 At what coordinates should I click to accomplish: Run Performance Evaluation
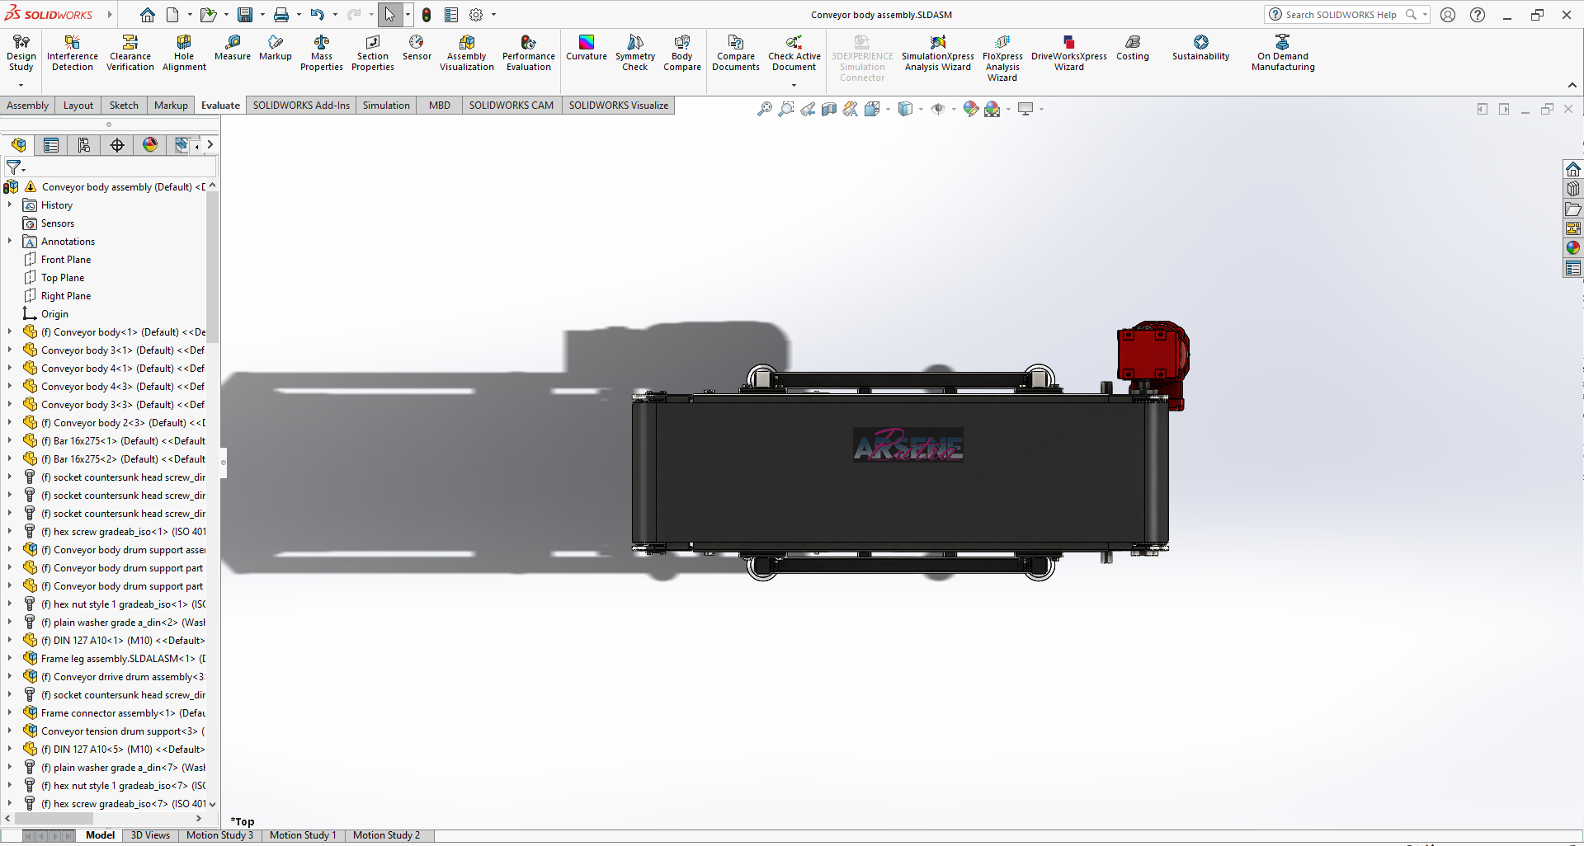click(529, 53)
